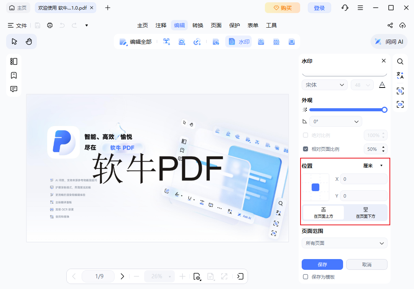The image size is (414, 289).
Task: Open the hamburger menu in title bar
Action: pos(360,8)
